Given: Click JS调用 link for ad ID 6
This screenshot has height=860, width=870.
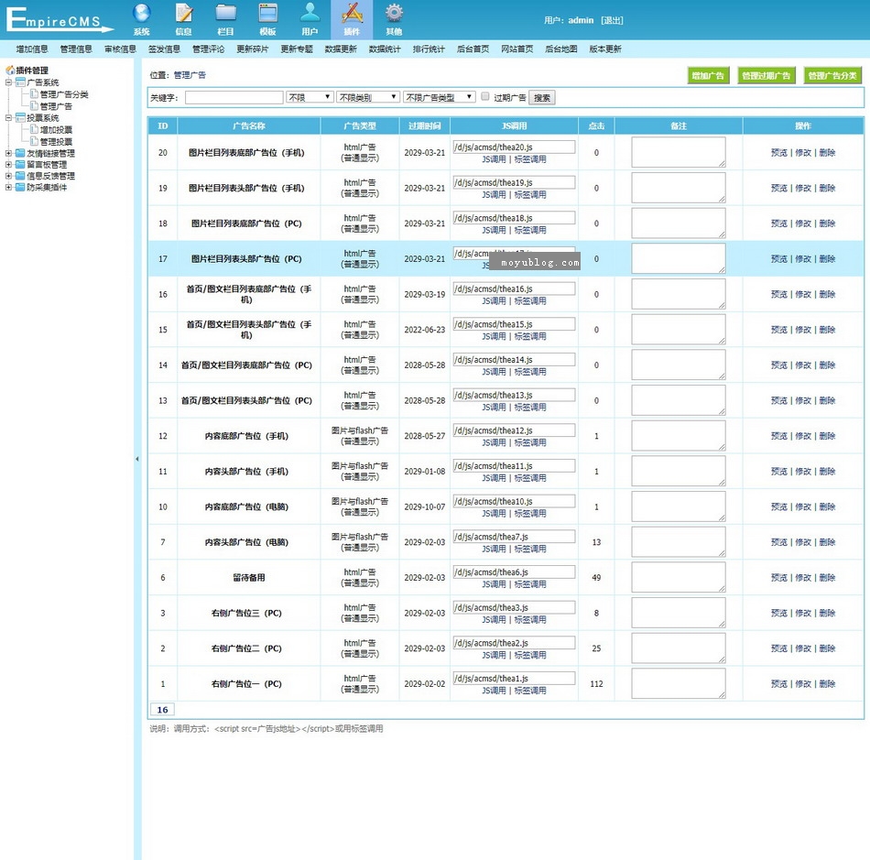Looking at the screenshot, I should (494, 584).
